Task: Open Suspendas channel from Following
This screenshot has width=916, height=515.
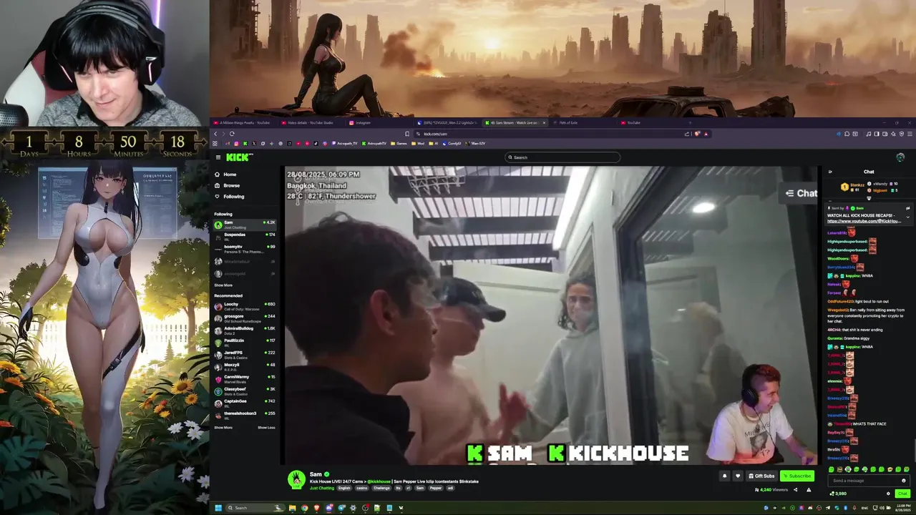Action: click(245, 236)
